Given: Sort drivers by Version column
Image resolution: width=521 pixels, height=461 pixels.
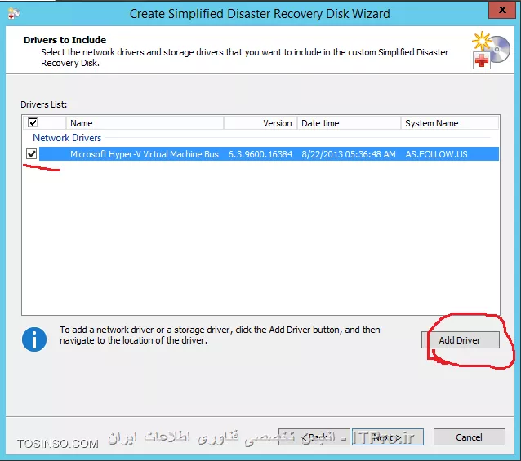Looking at the screenshot, I should (260, 123).
